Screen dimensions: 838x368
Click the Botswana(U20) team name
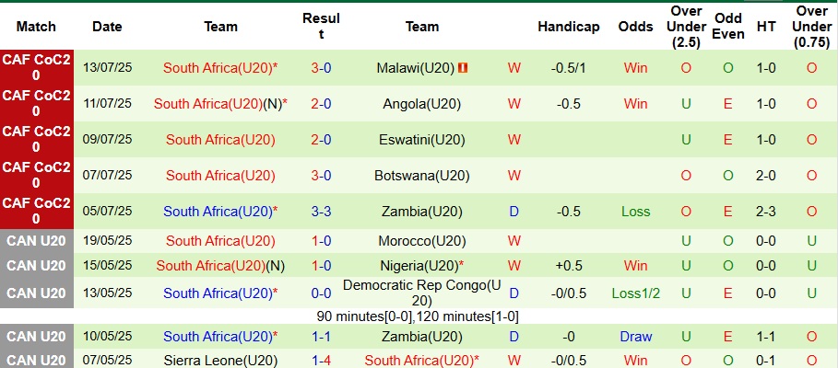pyautogui.click(x=422, y=175)
